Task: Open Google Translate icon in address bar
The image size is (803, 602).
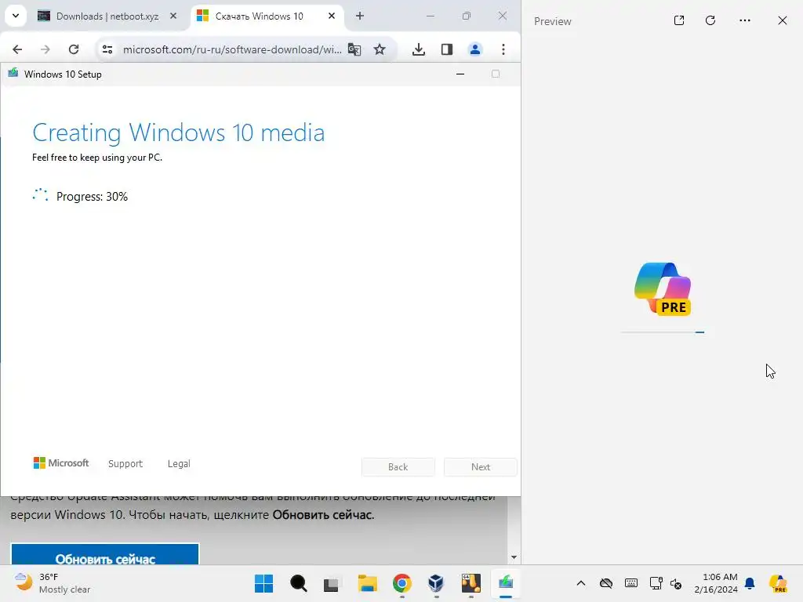Action: pyautogui.click(x=354, y=49)
